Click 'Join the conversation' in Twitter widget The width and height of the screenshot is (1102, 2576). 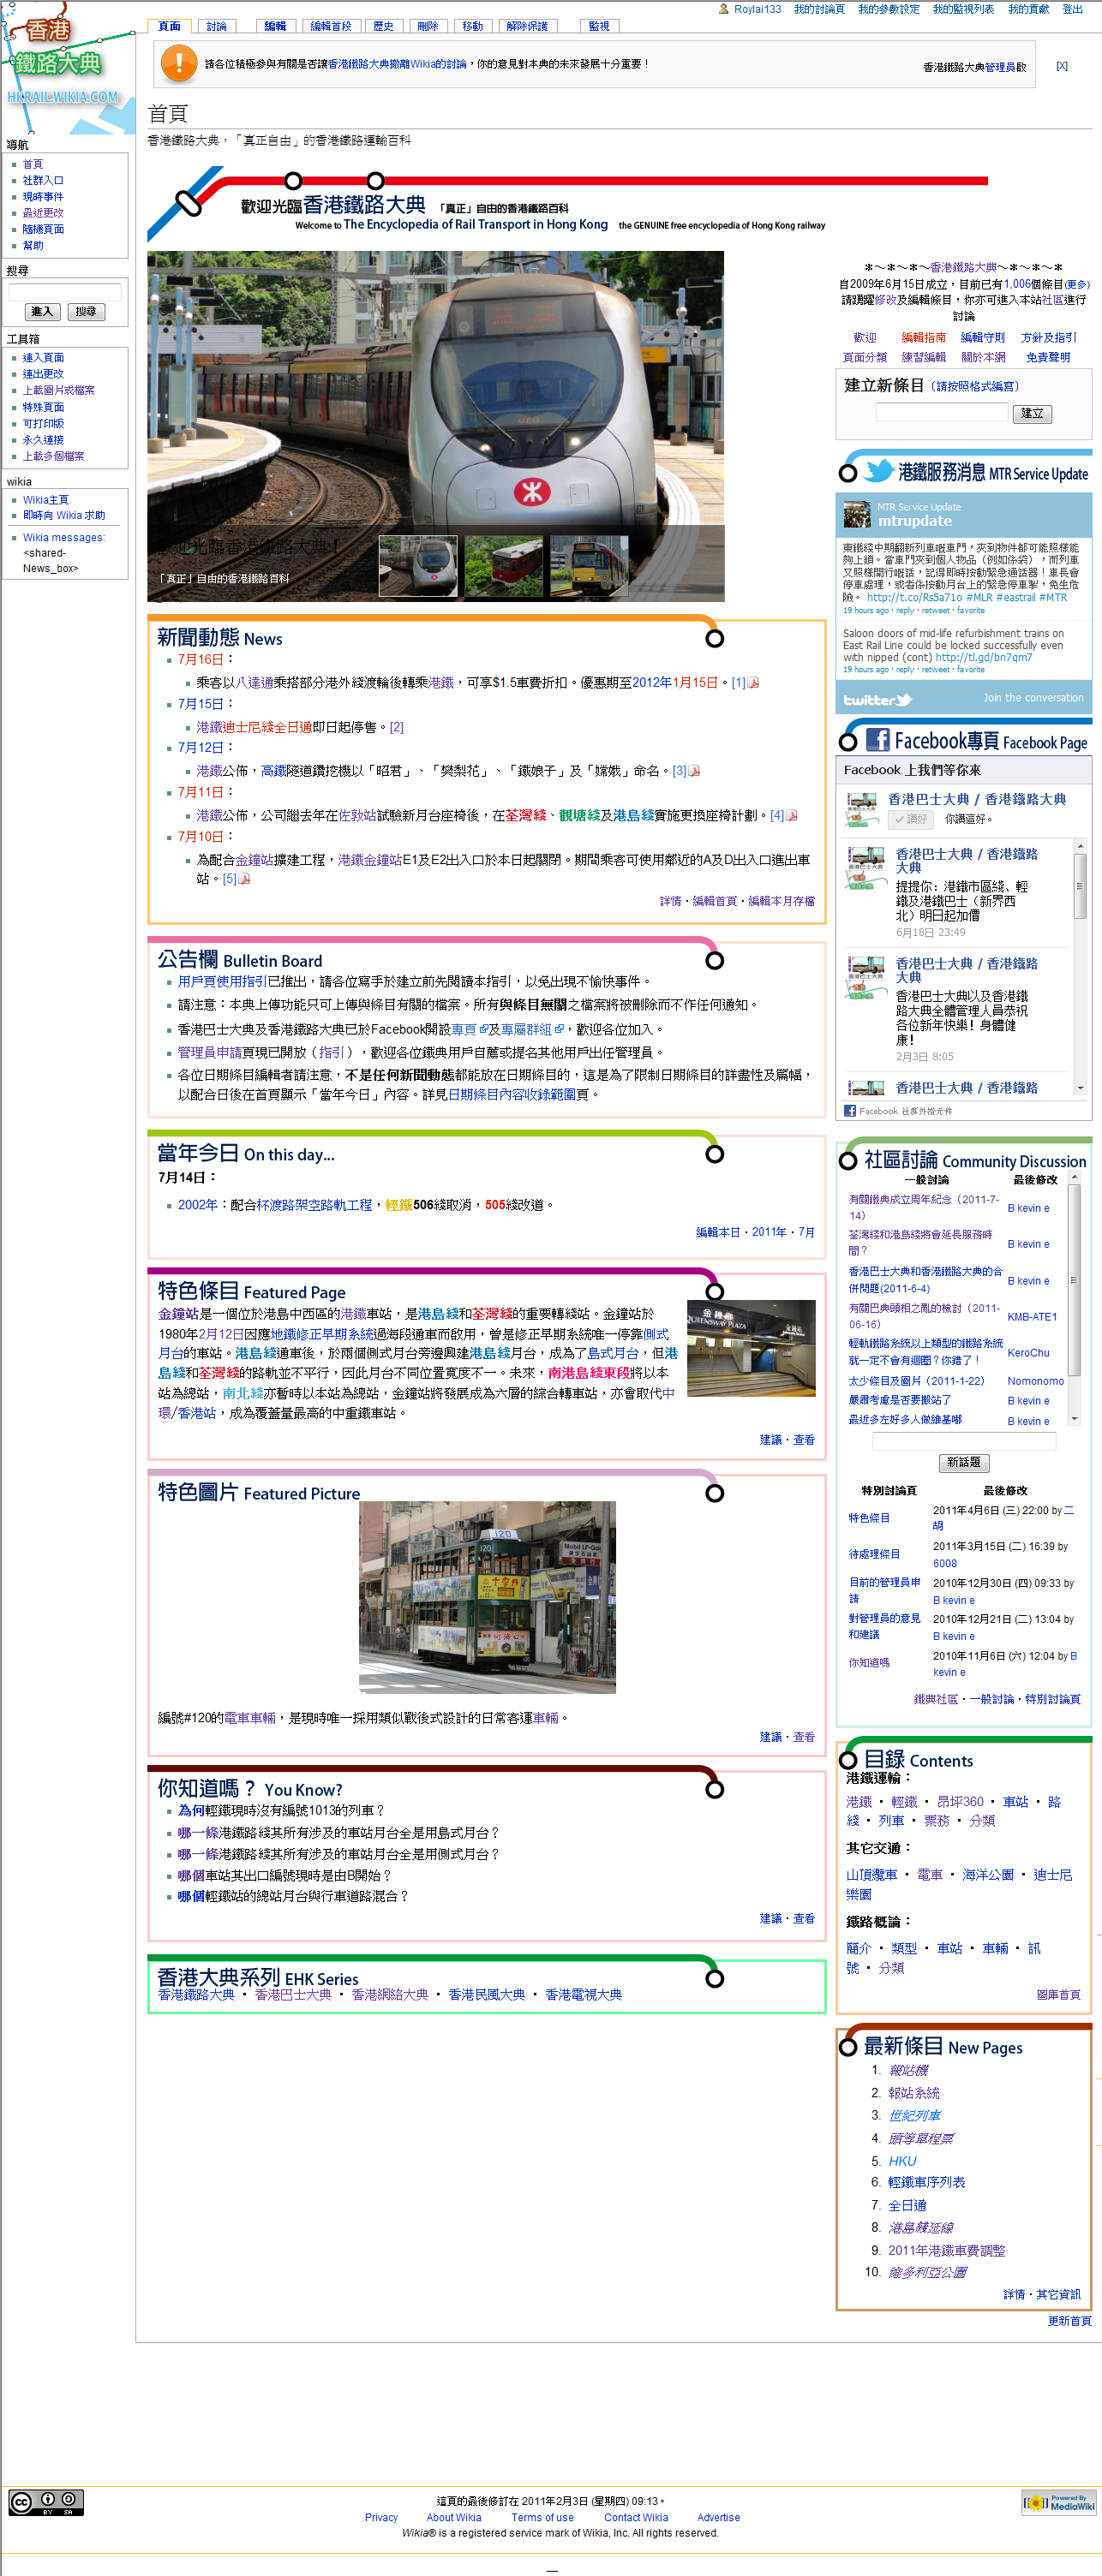coord(1033,698)
